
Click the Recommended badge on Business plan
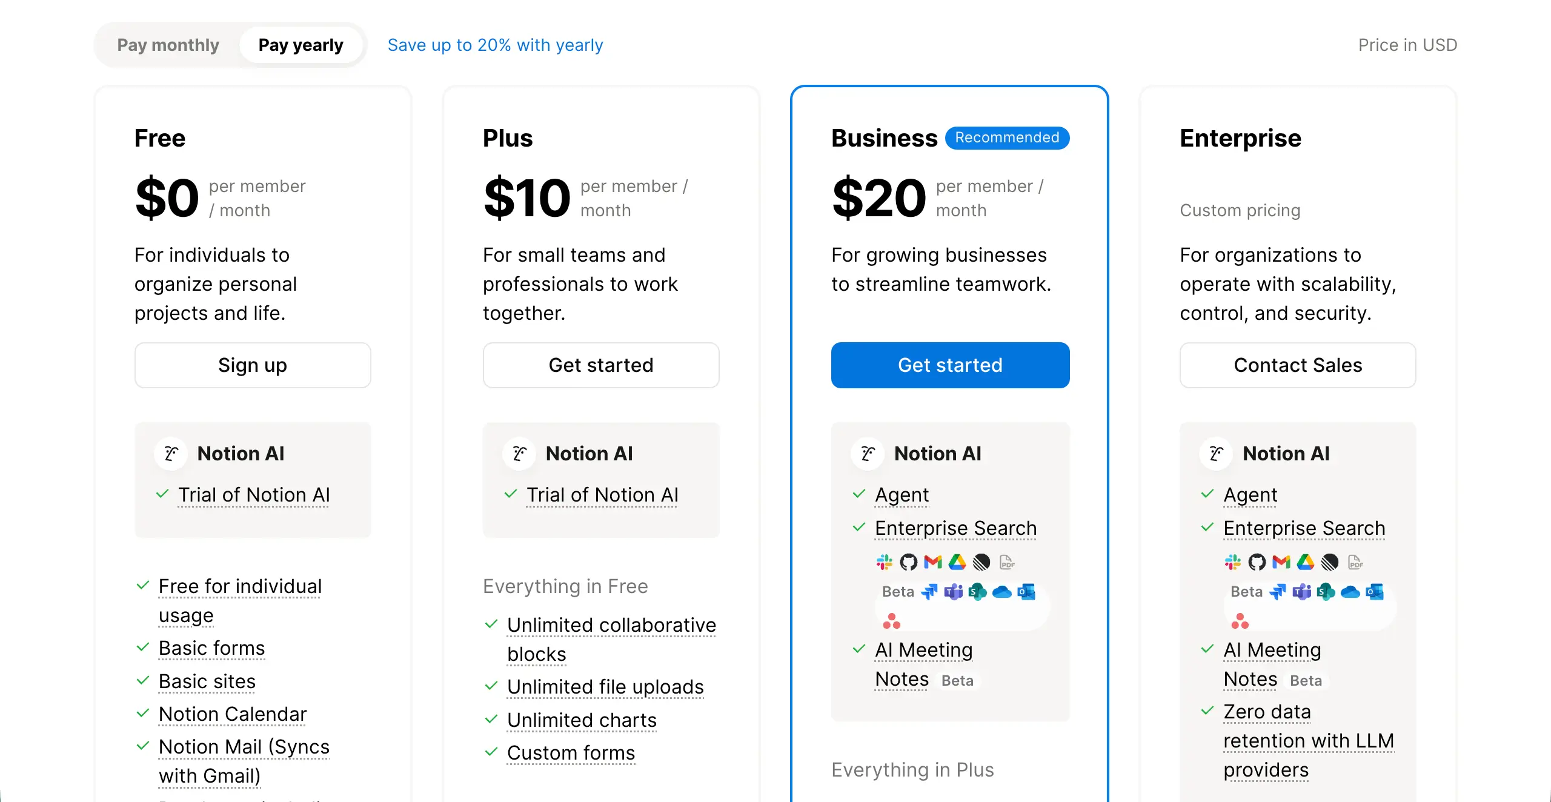pos(1007,138)
